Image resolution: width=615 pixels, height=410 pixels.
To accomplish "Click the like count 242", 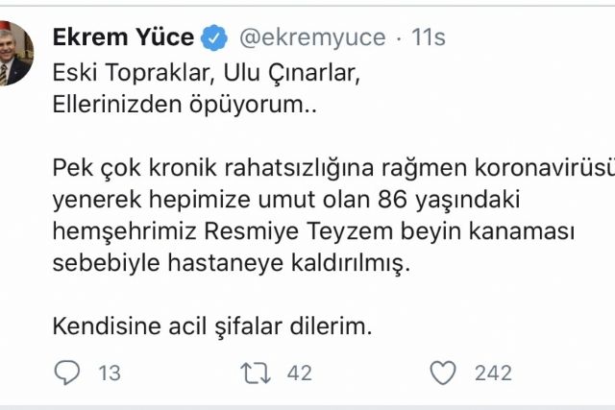I will 496,373.
